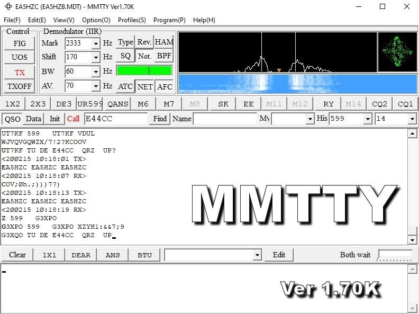The image size is (419, 314).
Task: Click the Edit macro button
Action: point(279,255)
